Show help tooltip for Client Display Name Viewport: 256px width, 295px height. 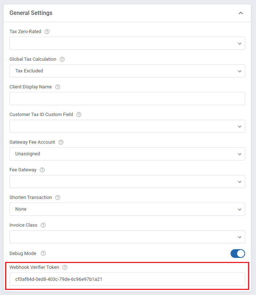(57, 87)
